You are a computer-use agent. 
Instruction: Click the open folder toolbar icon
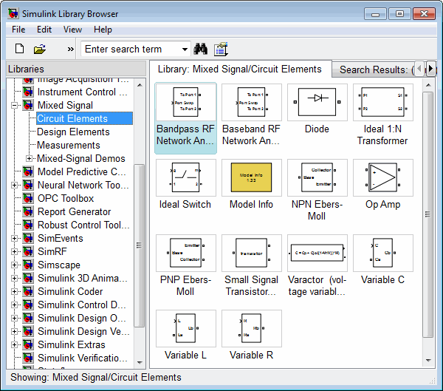39,50
